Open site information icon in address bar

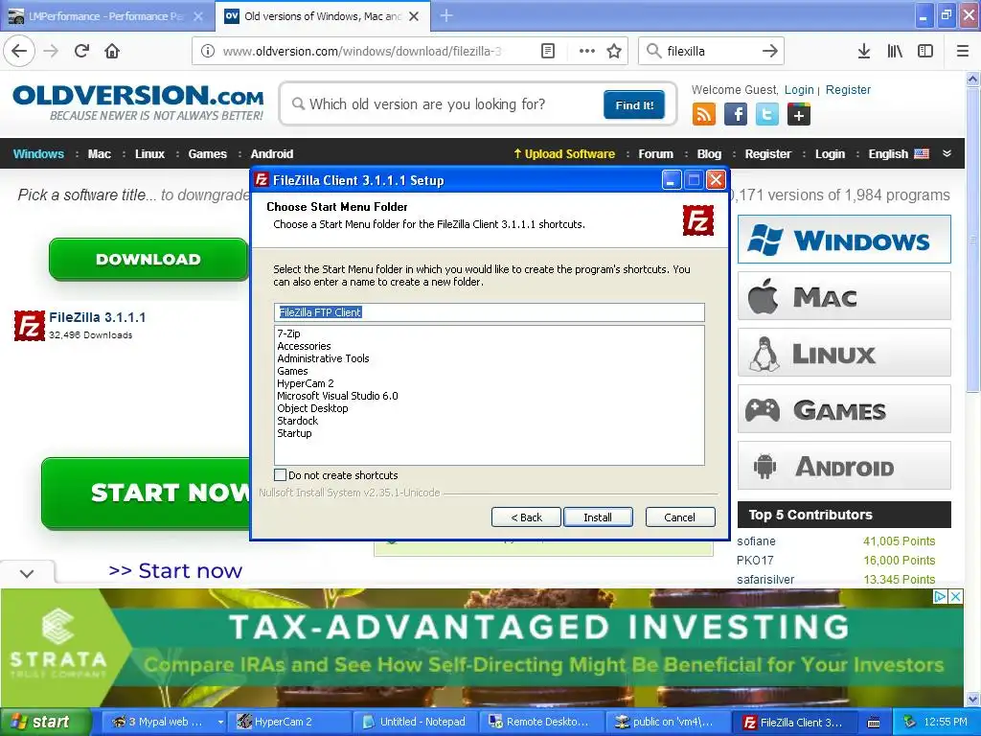coord(208,51)
